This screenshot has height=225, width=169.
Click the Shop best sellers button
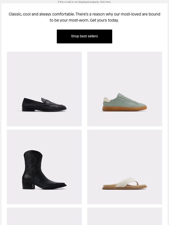tap(85, 36)
